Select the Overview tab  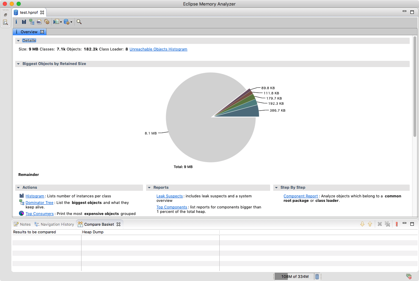(x=29, y=32)
